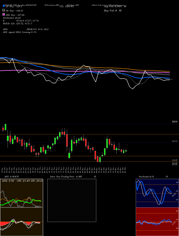The height and width of the screenshot is (236, 179).
Task: Click the magenta 200 Day legend swatch
Action: [4, 14]
